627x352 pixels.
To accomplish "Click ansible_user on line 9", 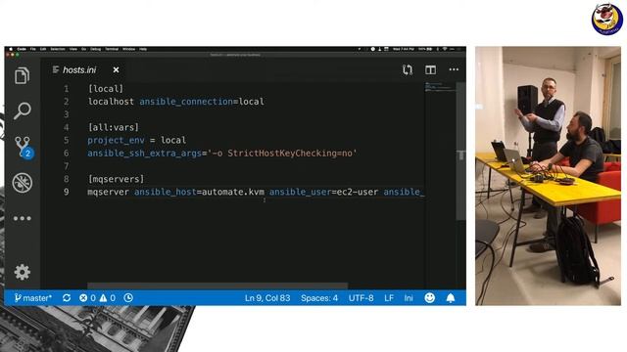I will (x=301, y=192).
